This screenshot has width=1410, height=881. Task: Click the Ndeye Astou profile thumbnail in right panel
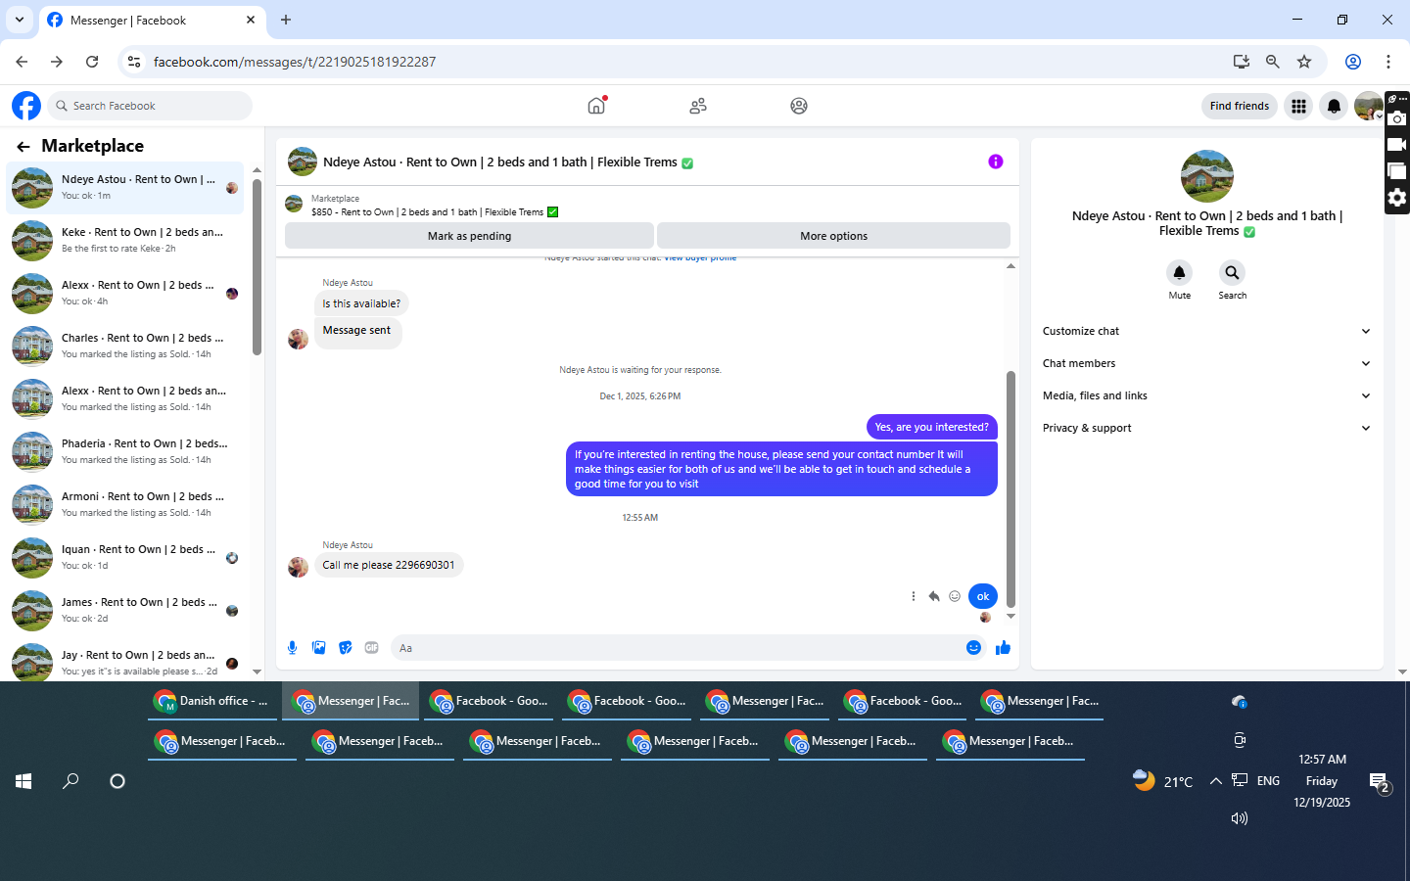point(1206,176)
